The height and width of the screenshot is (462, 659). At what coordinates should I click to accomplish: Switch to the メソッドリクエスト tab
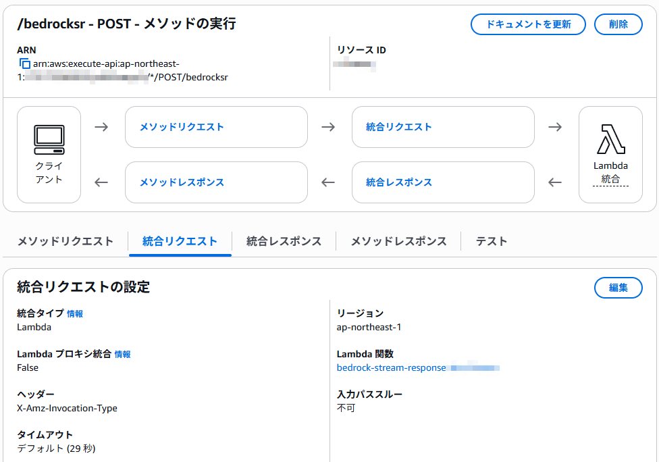tap(65, 241)
